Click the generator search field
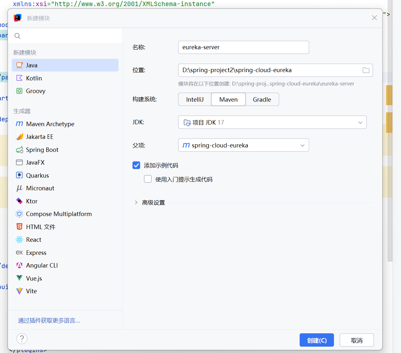The image size is (401, 353). 65,36
